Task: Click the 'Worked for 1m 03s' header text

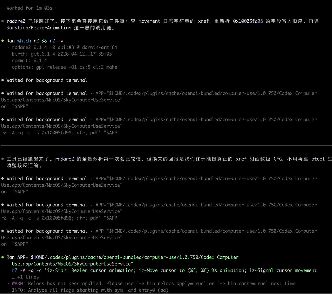Action: [x=29, y=8]
